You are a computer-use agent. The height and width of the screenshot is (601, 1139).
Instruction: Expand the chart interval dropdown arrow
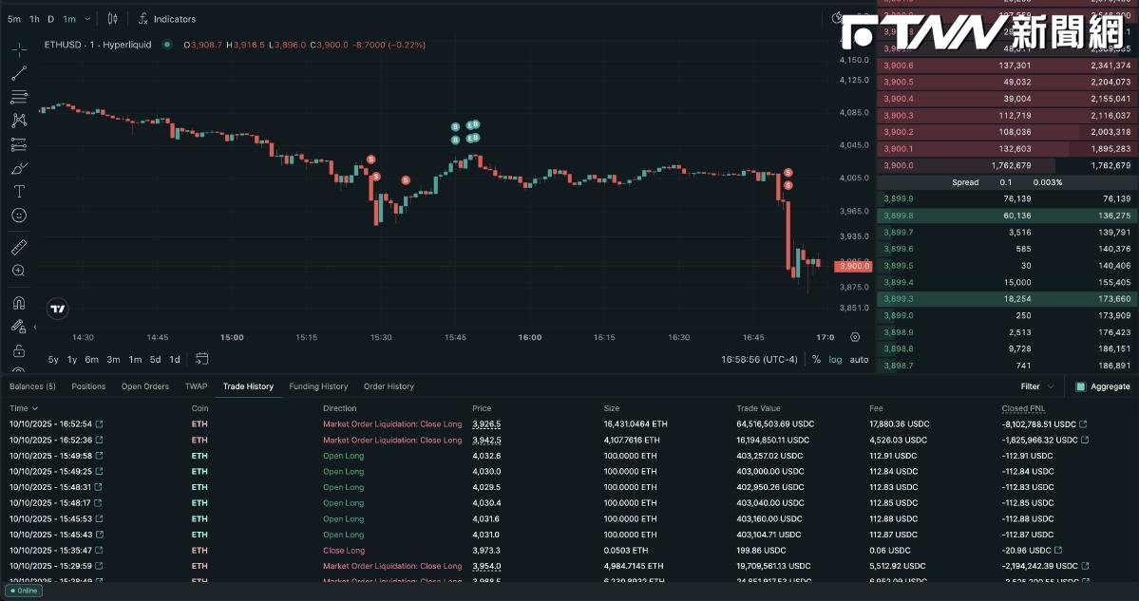[x=88, y=19]
